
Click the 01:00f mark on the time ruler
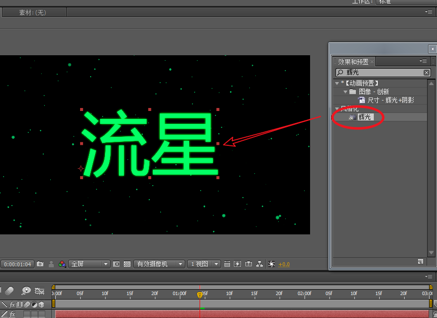pyautogui.click(x=180, y=294)
